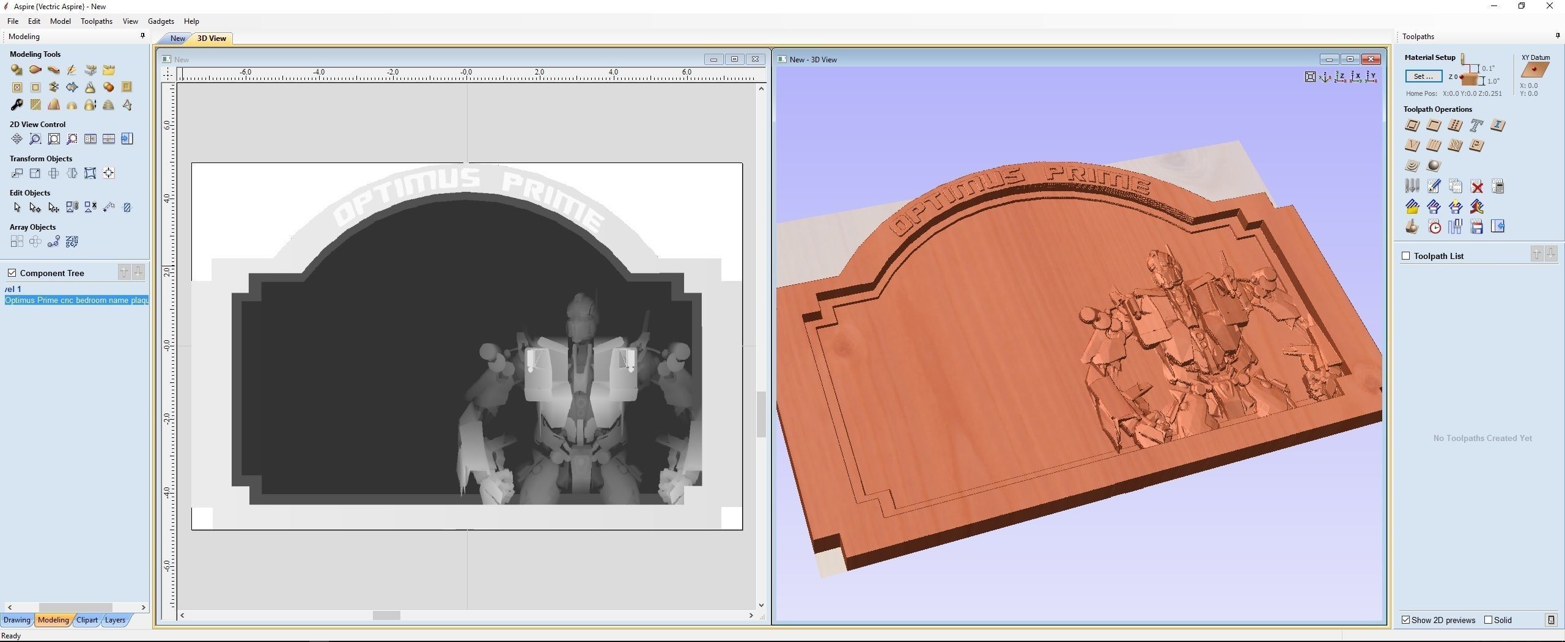Open the Distort object transform tool

point(90,173)
